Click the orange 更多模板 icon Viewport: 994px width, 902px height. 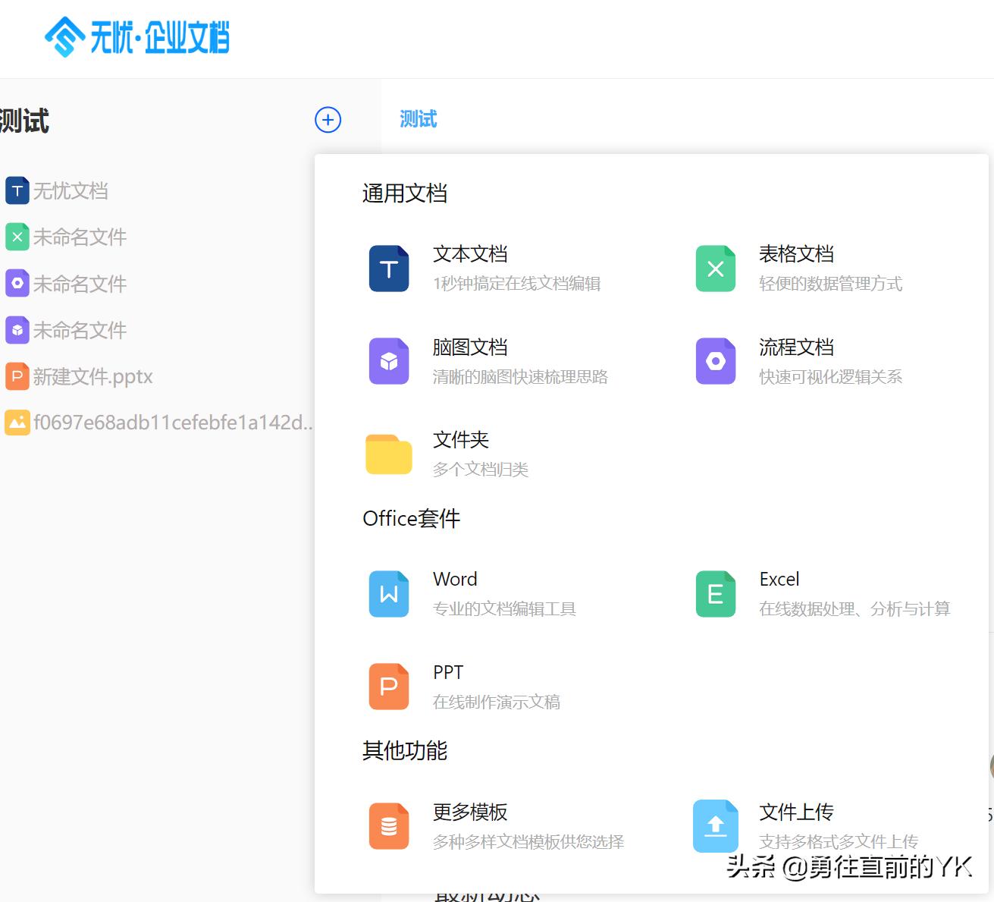pyautogui.click(x=389, y=825)
